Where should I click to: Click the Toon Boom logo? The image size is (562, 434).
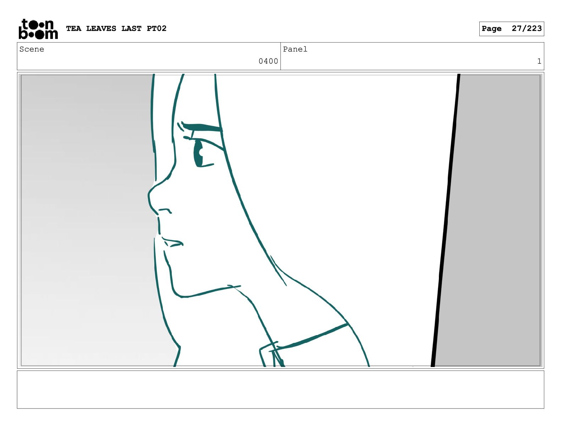38,29
